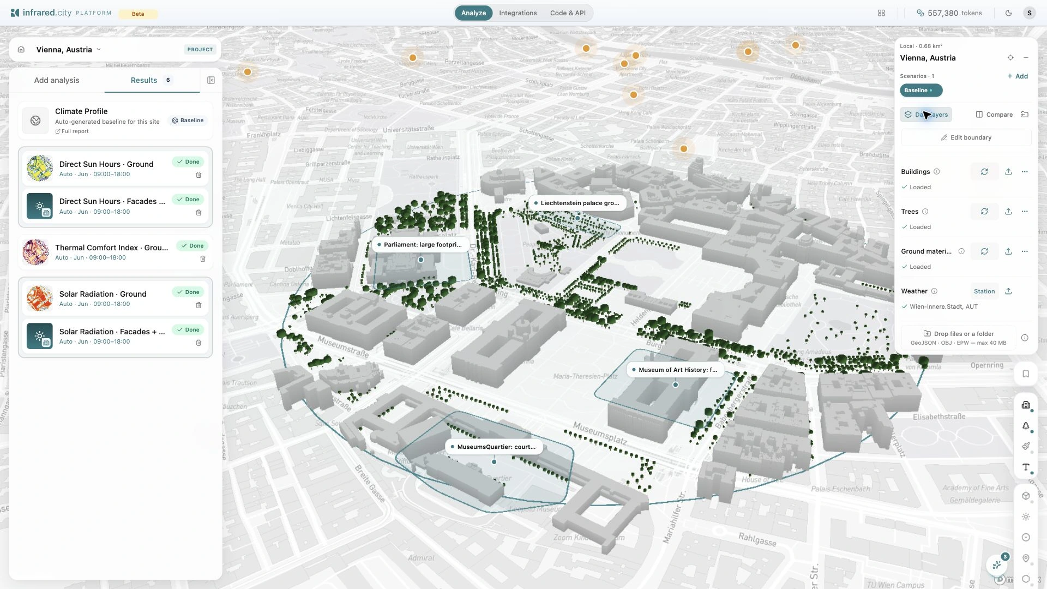Show Weather info tooltip icon
The image size is (1047, 589).
[x=934, y=291]
